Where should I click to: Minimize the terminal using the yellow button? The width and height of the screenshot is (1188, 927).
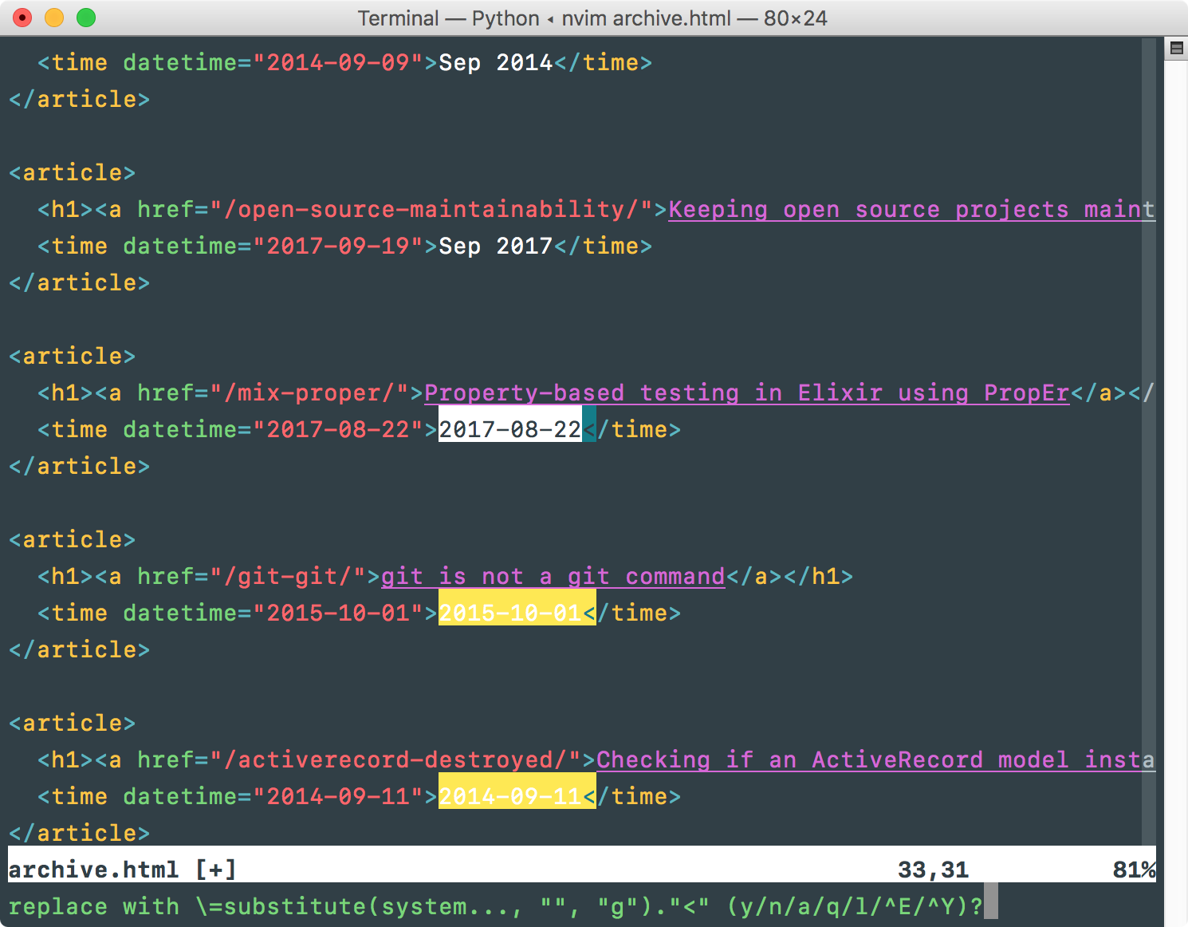coord(54,18)
